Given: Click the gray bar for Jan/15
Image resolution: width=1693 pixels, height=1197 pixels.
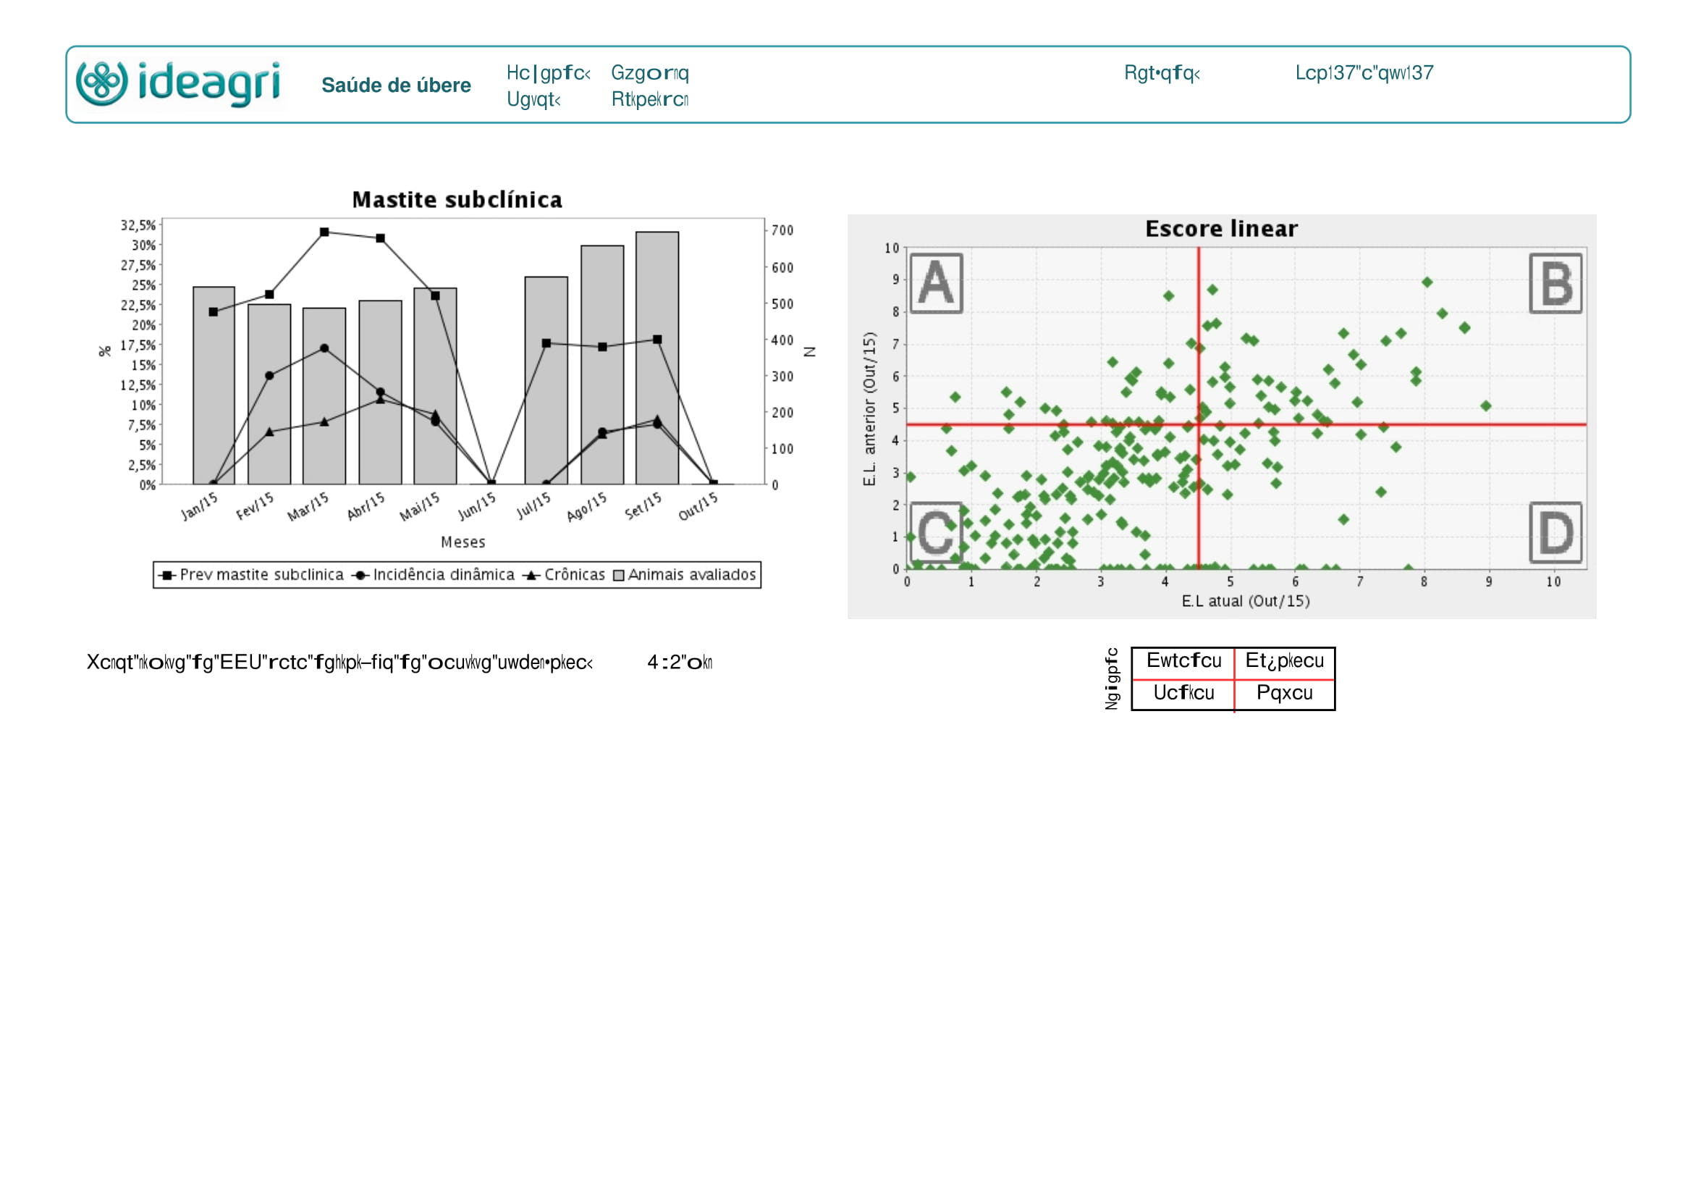Looking at the screenshot, I should (214, 386).
